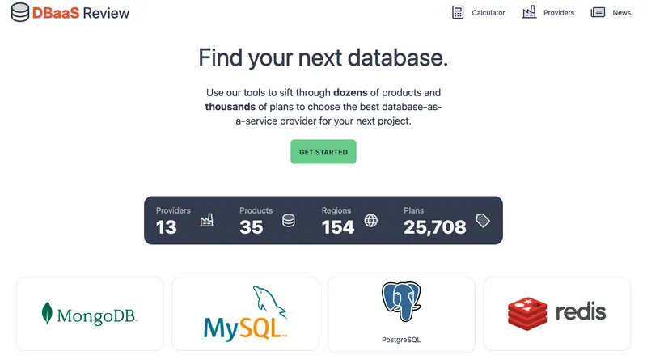Click the Providers count of 13
This screenshot has height=364, width=647.
point(167,227)
